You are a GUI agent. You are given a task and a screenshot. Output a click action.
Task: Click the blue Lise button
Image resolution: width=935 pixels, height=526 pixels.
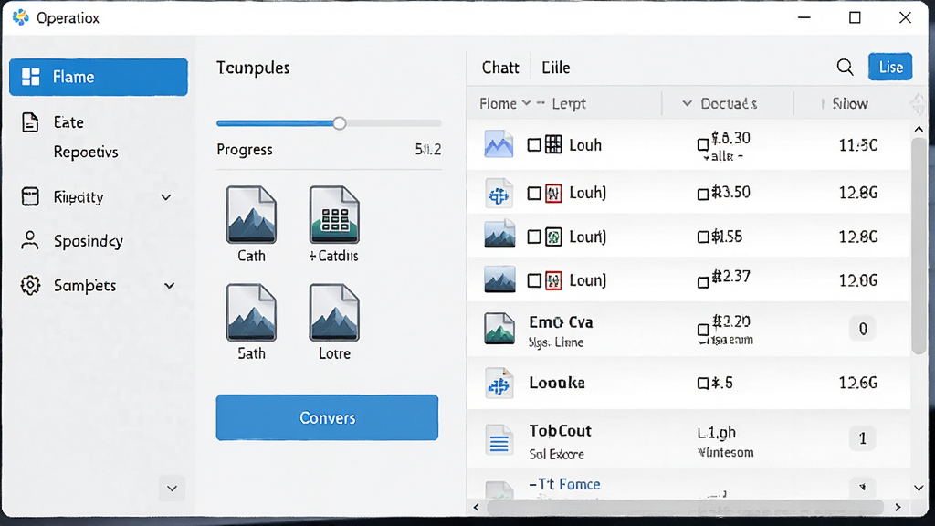(890, 67)
